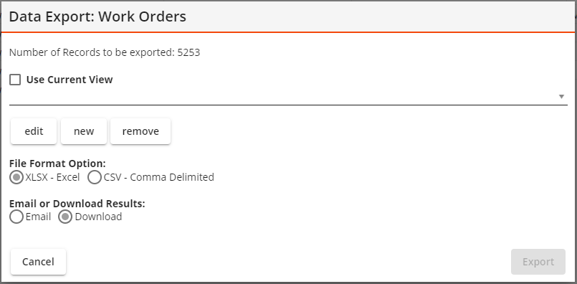Click the 'Data Export: Work Orders' title bar

click(288, 16)
